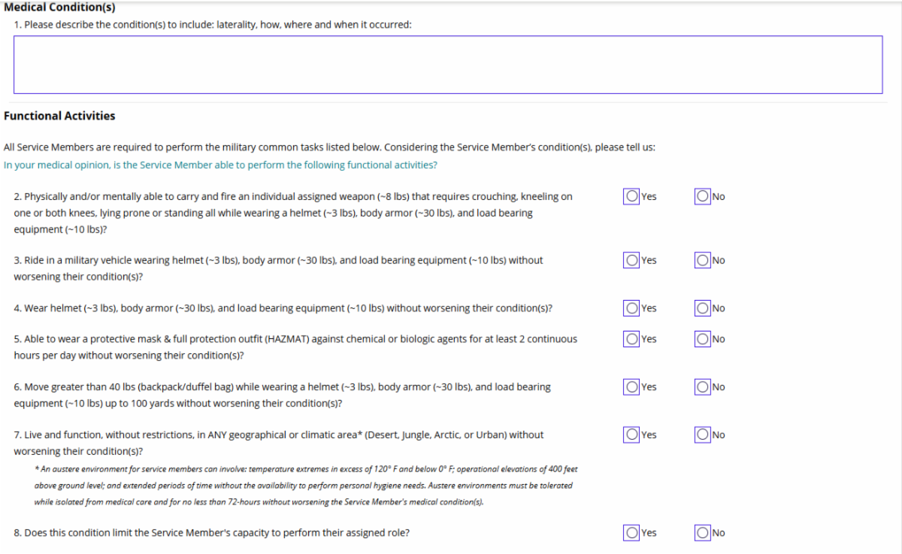Select No for wearing protective mask HAZMAT
This screenshot has width=902, height=554.
tap(703, 339)
